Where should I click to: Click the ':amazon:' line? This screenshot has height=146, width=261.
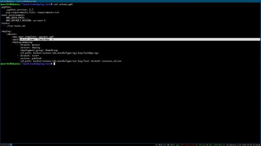click(11, 34)
